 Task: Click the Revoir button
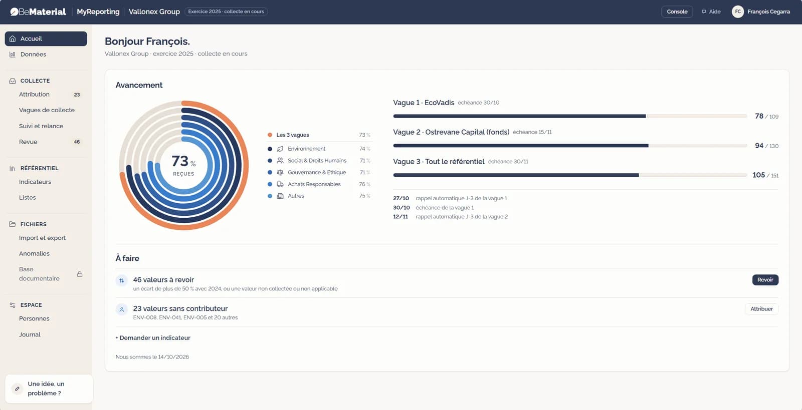click(x=765, y=280)
